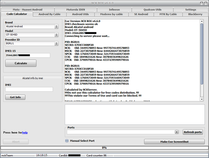Image resolution: width=209 pixels, height=158 pixels.
Task: Click Make Exe ScreenShot button
Action: [x=174, y=142]
